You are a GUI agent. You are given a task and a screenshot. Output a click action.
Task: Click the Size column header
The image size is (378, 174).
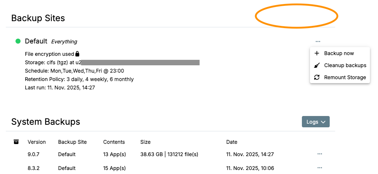(x=145, y=142)
